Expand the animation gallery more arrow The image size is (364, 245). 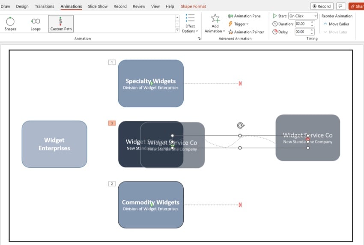[x=178, y=30]
